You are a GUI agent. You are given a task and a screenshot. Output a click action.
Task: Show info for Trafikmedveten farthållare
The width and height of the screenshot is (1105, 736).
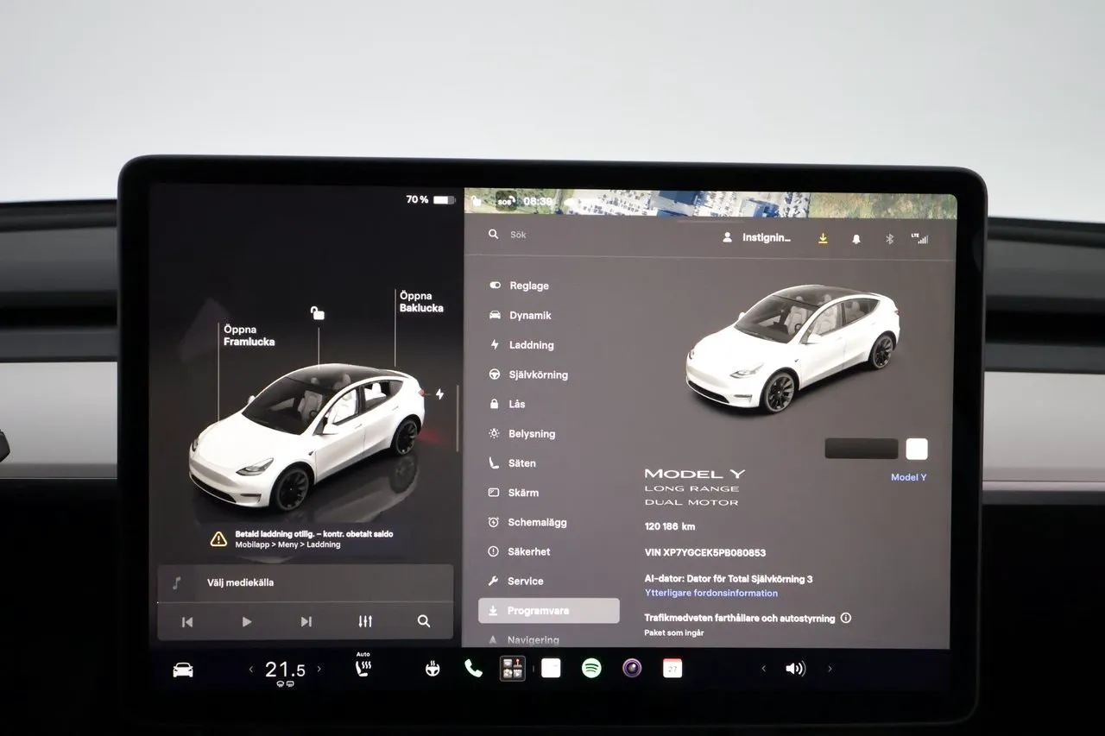click(x=846, y=618)
